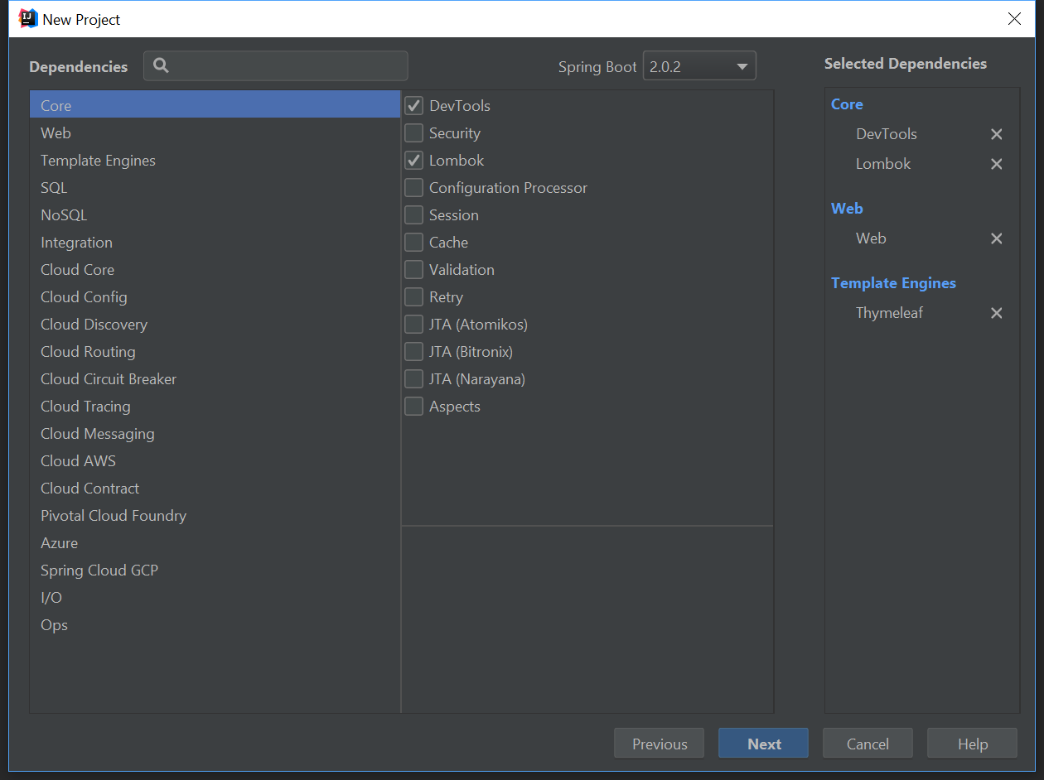The width and height of the screenshot is (1044, 780).
Task: Select Cloud Routing category
Action: 215,352
